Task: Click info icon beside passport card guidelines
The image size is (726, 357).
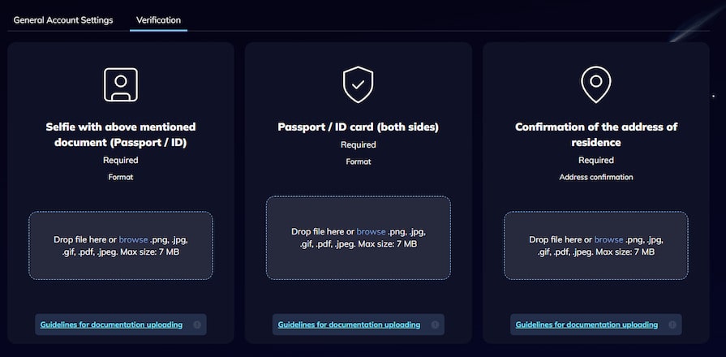Action: pos(435,325)
